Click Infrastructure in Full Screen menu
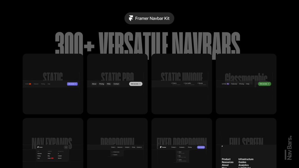Image resolution: width=299 pixels, height=168 pixels. (246, 159)
